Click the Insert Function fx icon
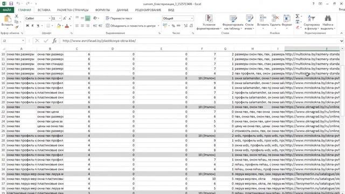This screenshot has width=345, height=194. pyautogui.click(x=54, y=41)
